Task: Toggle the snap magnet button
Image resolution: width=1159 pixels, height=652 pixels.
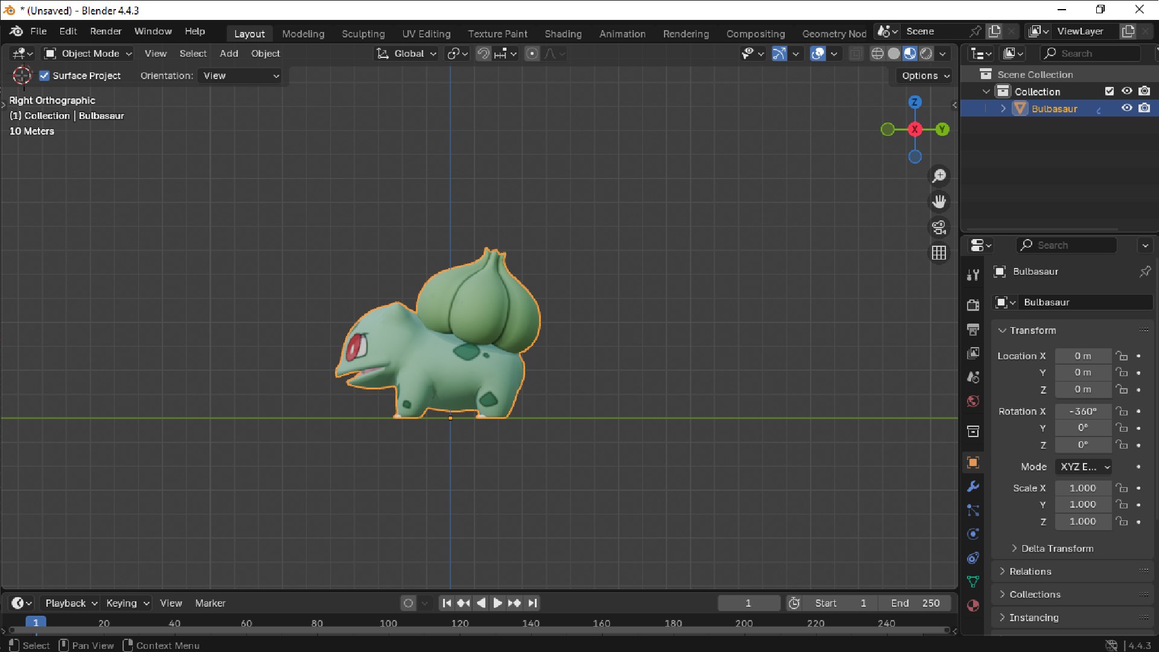Action: (x=484, y=54)
